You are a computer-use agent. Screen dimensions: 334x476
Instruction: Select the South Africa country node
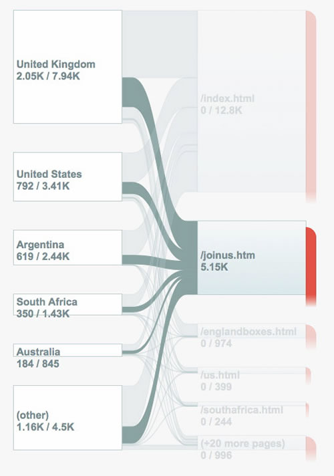pos(67,304)
